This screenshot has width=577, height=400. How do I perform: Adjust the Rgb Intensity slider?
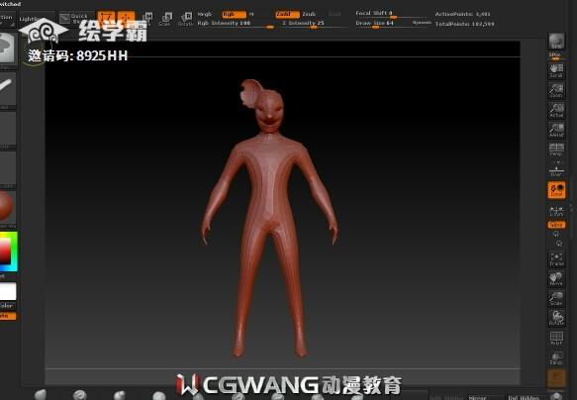coord(236,24)
